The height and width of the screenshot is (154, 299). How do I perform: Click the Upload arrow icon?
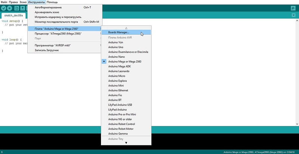point(10,8)
